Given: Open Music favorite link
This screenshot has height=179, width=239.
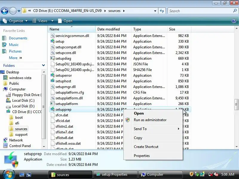Looking at the screenshot, I should click(x=14, y=44).
